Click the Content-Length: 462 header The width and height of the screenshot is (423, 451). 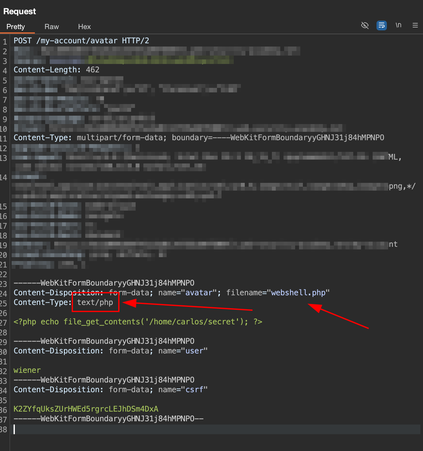[x=57, y=70]
